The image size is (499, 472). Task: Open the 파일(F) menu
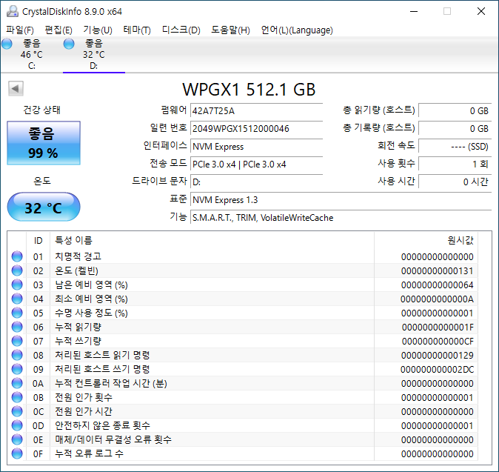coord(20,30)
